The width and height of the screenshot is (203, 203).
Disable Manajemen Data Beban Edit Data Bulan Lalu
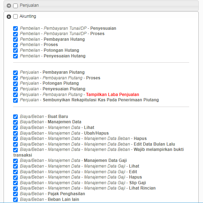tap(15, 144)
